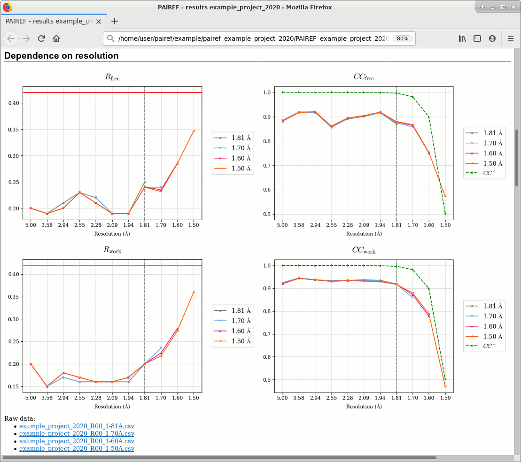Click the CCwork plot 'Resolution (Å)' axis label
This screenshot has height=462, width=521.
pyautogui.click(x=364, y=407)
